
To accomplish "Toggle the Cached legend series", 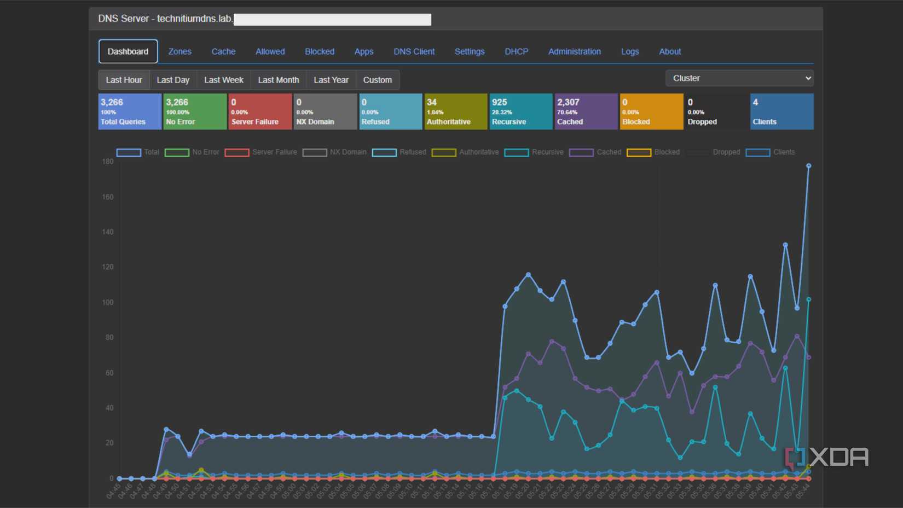I will pos(595,152).
